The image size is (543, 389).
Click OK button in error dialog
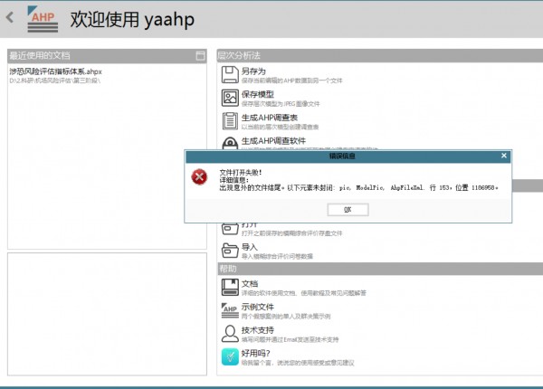click(x=348, y=209)
